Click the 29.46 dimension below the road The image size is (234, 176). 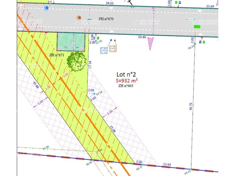[x=142, y=37]
